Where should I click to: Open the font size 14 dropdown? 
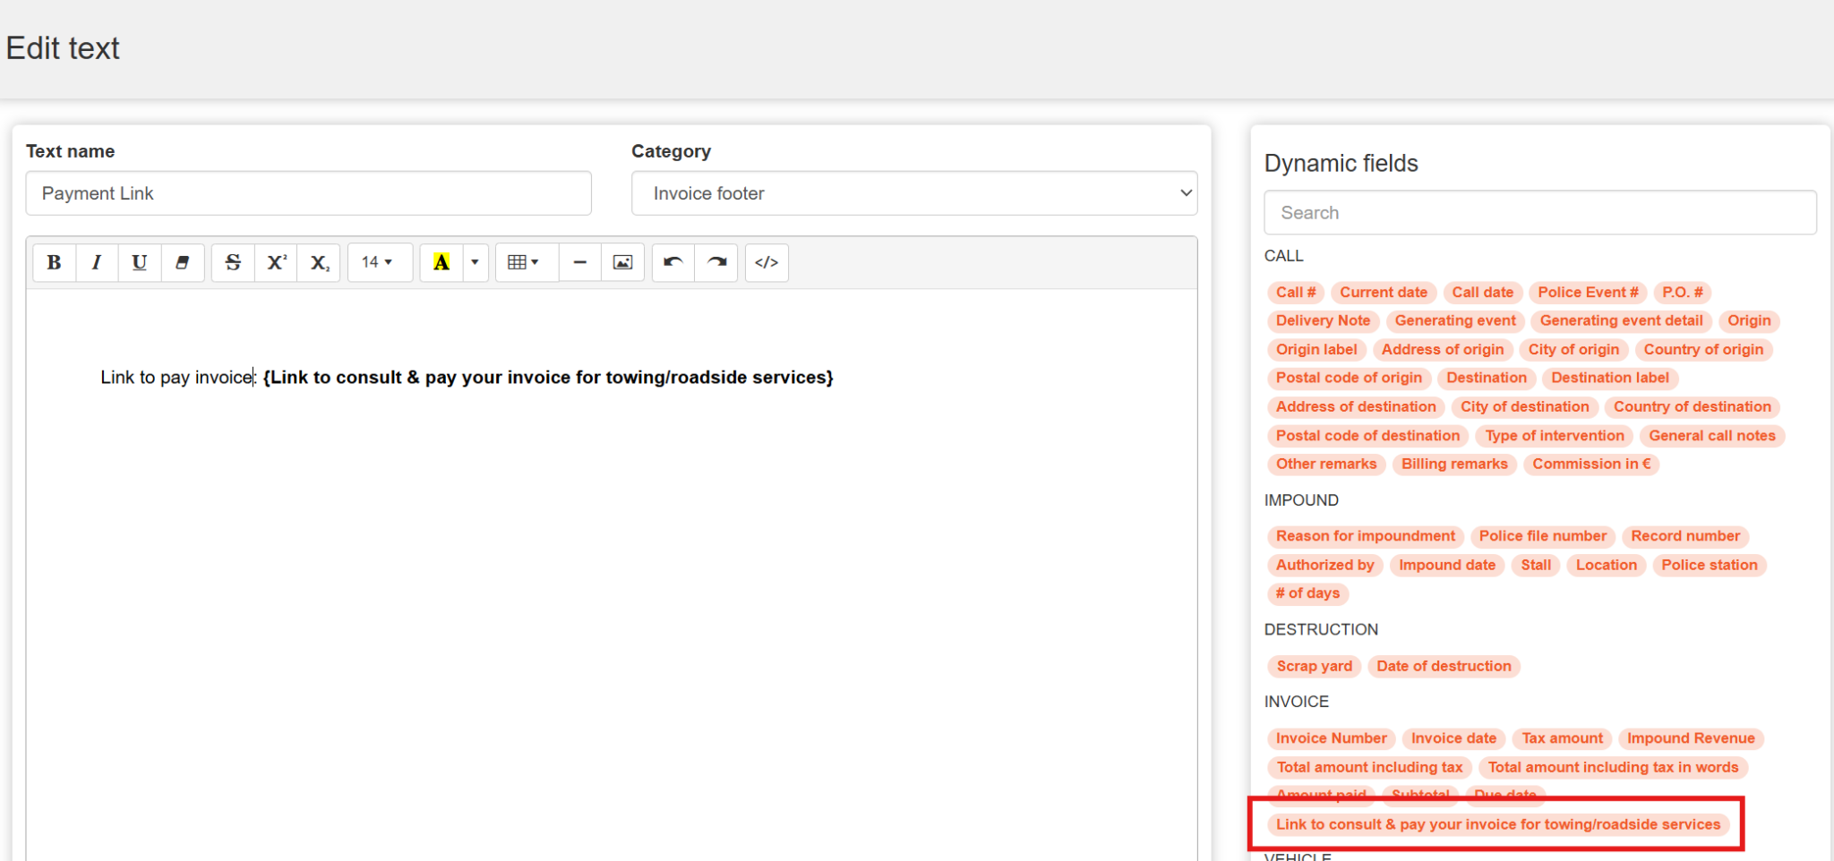tap(378, 262)
